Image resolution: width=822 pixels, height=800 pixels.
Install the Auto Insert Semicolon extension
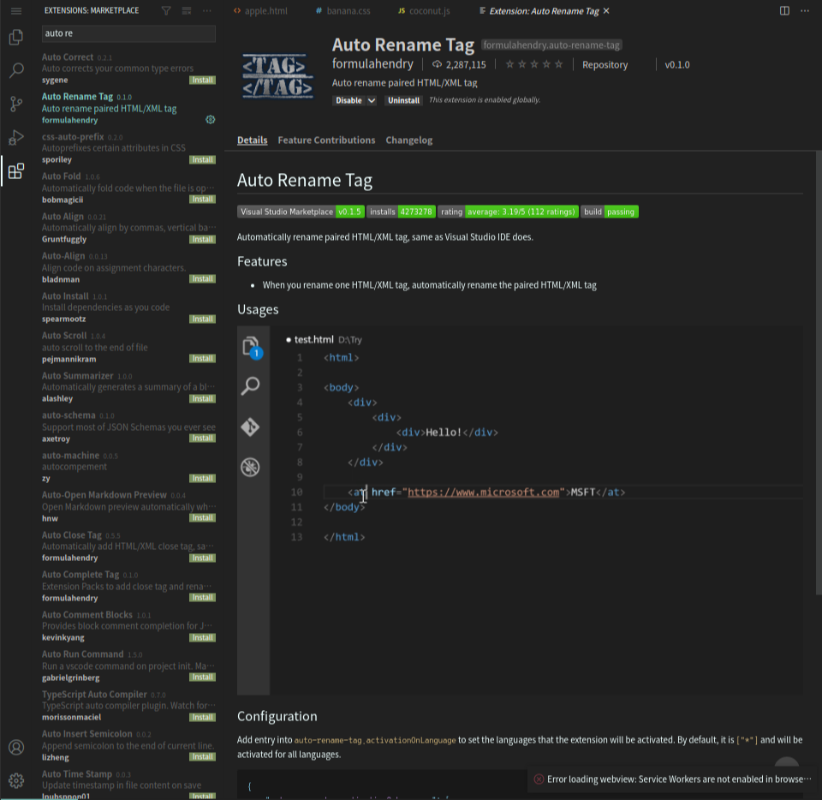tap(202, 757)
